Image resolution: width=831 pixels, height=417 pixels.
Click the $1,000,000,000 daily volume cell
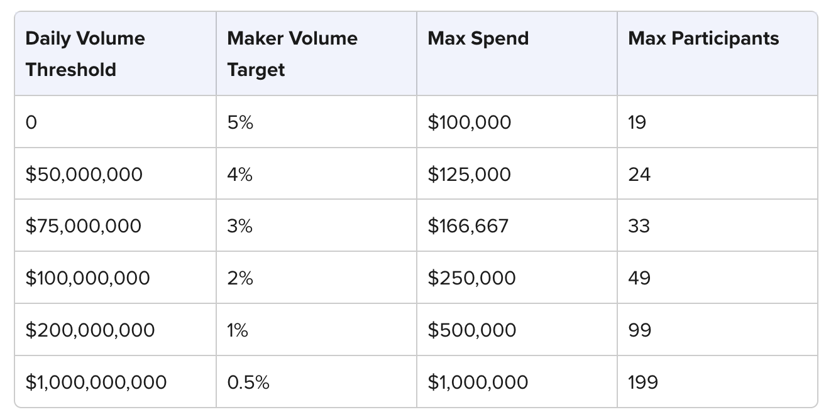[96, 382]
